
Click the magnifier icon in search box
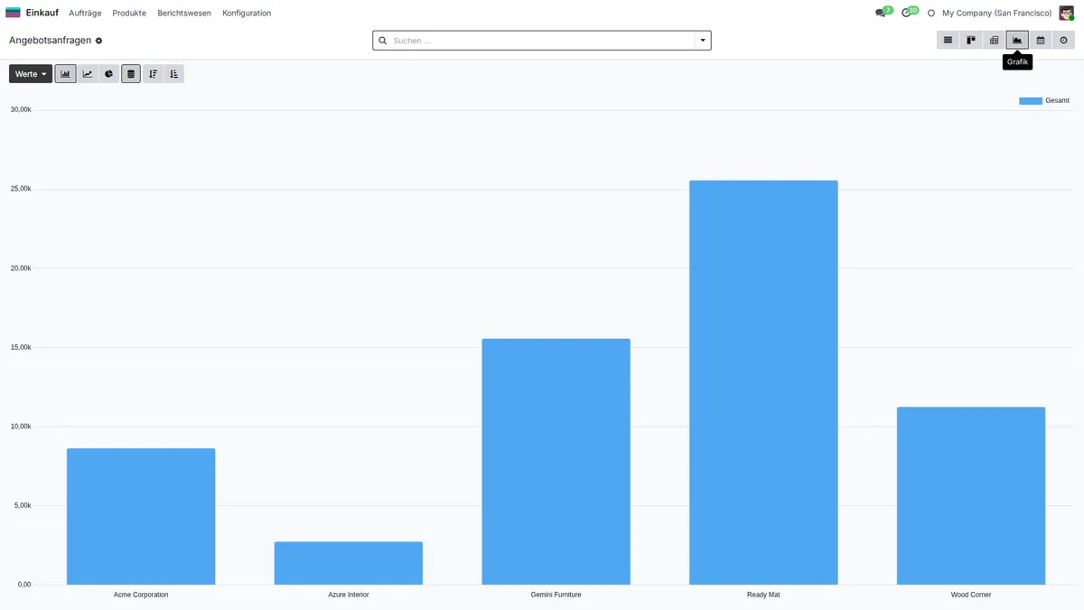coord(383,41)
